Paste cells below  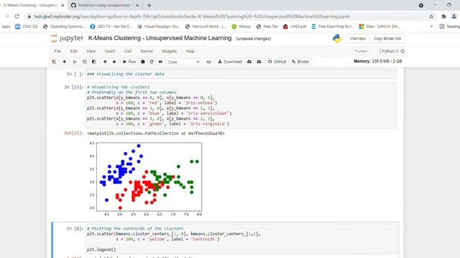tap(94, 62)
